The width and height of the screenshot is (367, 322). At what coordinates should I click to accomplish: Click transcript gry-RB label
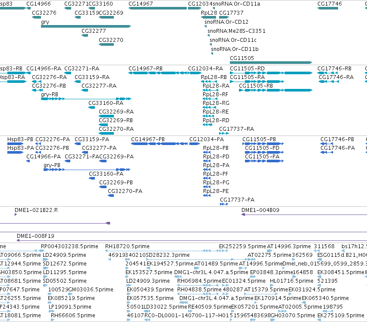(x=50, y=95)
